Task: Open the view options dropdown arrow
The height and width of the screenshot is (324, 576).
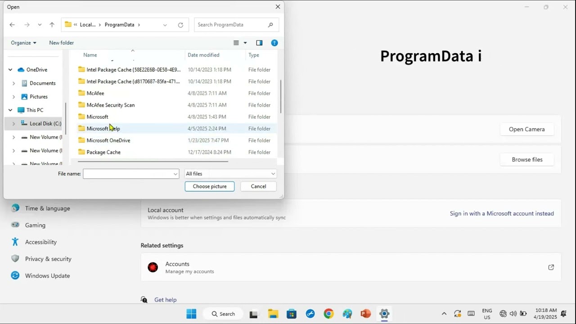Action: pyautogui.click(x=245, y=43)
